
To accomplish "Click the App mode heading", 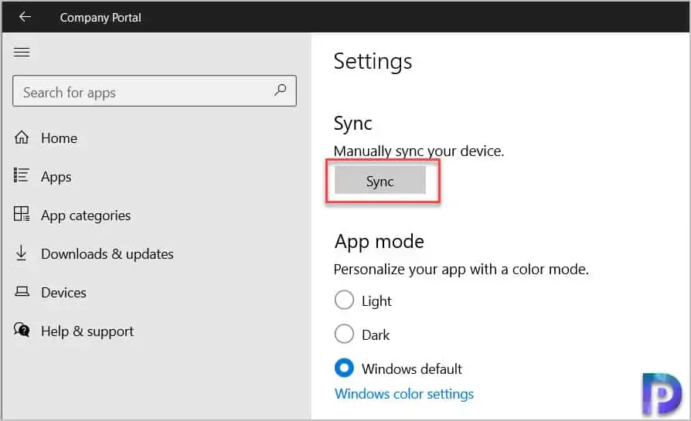I will pos(379,242).
